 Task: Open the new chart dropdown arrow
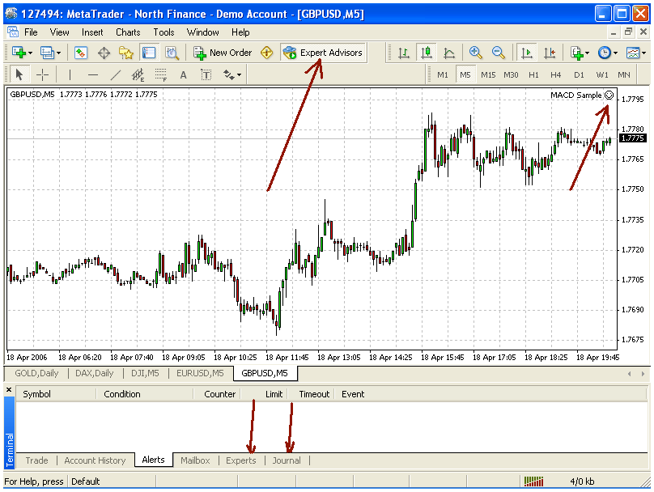(31, 53)
